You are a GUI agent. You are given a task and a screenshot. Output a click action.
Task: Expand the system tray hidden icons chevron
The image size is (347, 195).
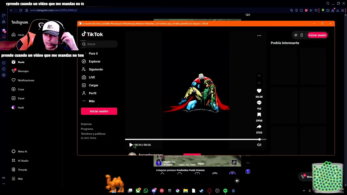tap(304, 191)
